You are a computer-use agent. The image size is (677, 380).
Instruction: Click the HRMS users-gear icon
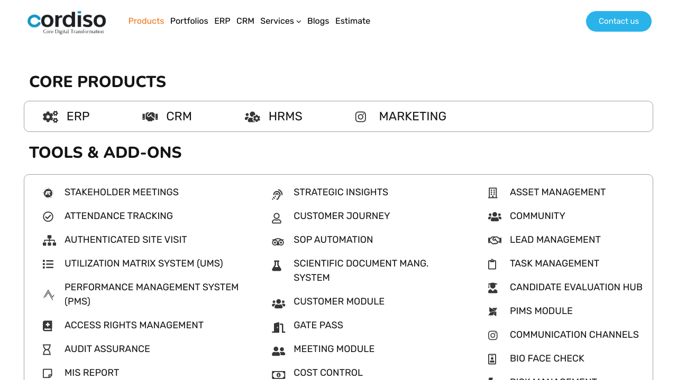(252, 117)
